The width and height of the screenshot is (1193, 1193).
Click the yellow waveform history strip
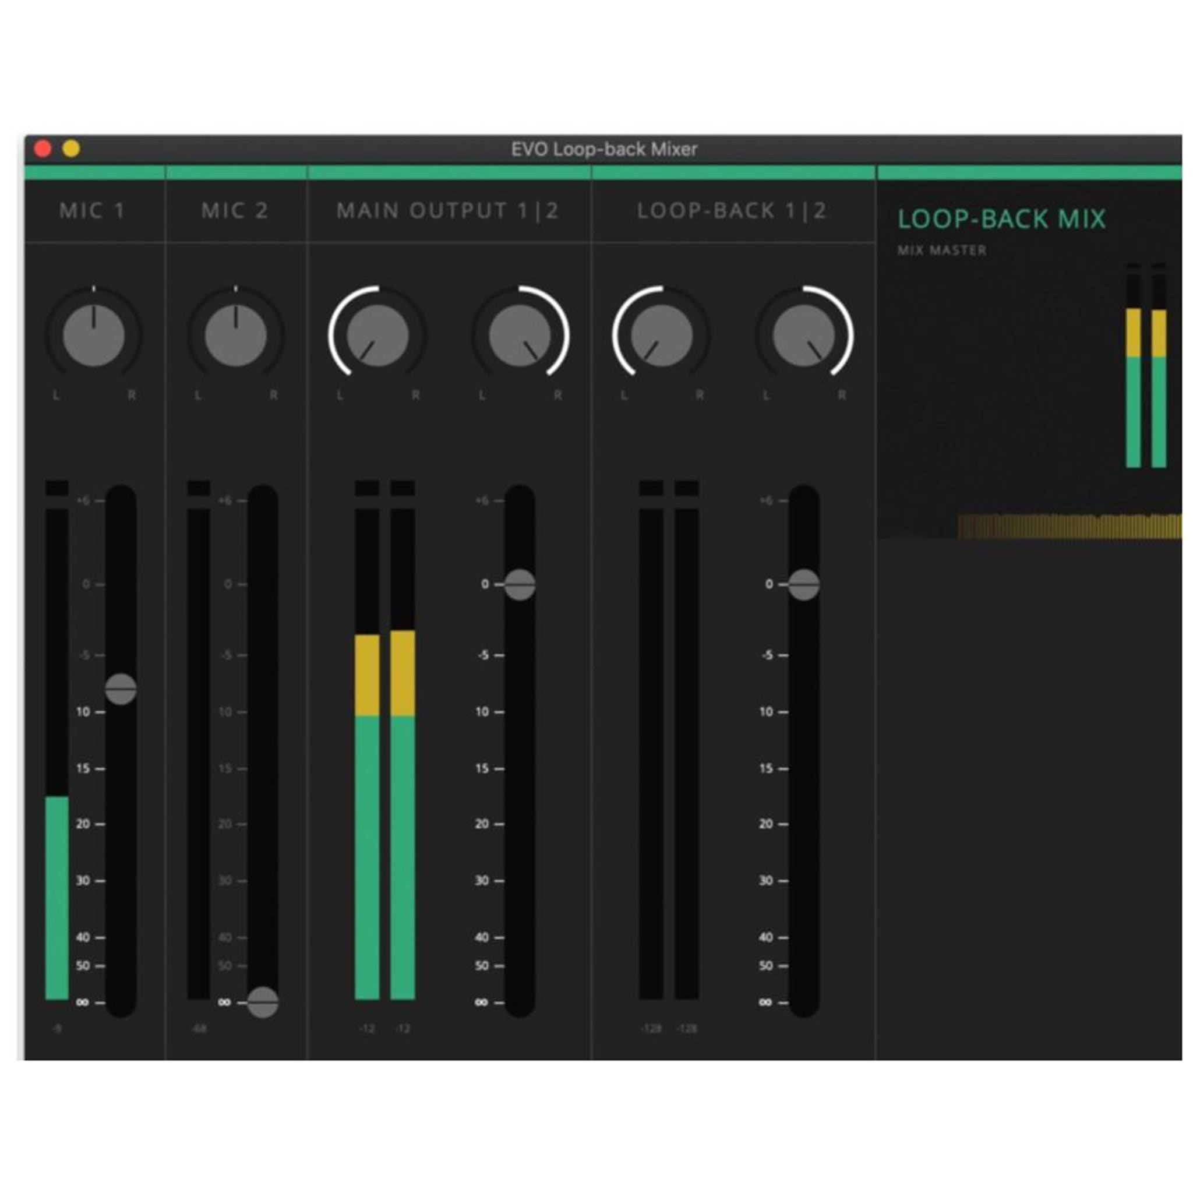point(1070,526)
